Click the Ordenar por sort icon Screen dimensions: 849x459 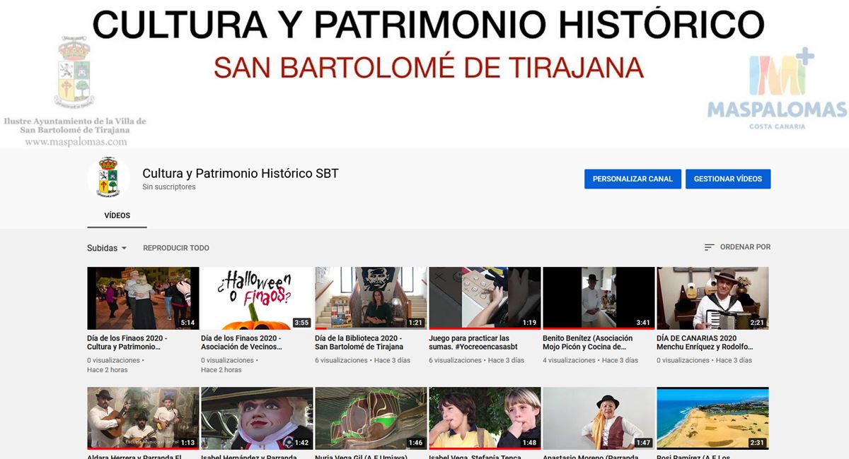pyautogui.click(x=709, y=247)
